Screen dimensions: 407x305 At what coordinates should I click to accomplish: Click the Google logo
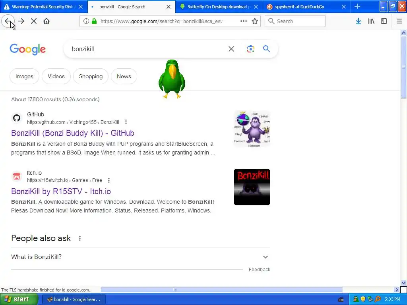click(28, 49)
